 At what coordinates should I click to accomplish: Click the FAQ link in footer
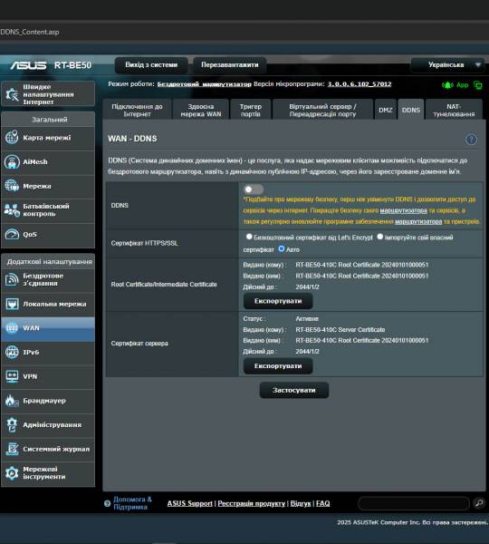(x=322, y=503)
